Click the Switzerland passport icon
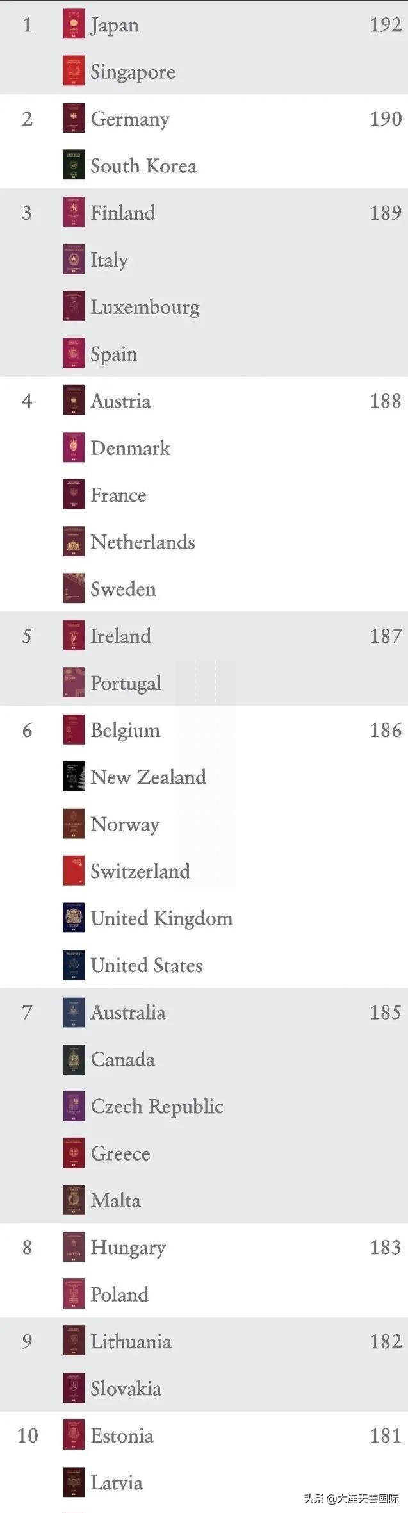This screenshot has height=1513, width=408. (74, 871)
